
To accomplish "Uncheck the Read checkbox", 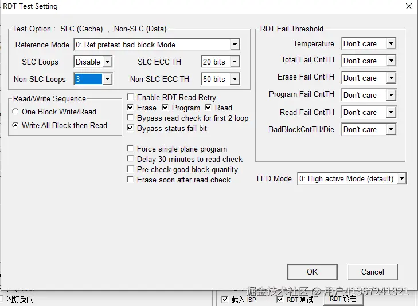I will tap(208, 108).
